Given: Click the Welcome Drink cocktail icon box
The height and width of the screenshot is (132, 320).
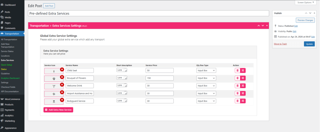Looking at the screenshot, I should click(54, 86).
